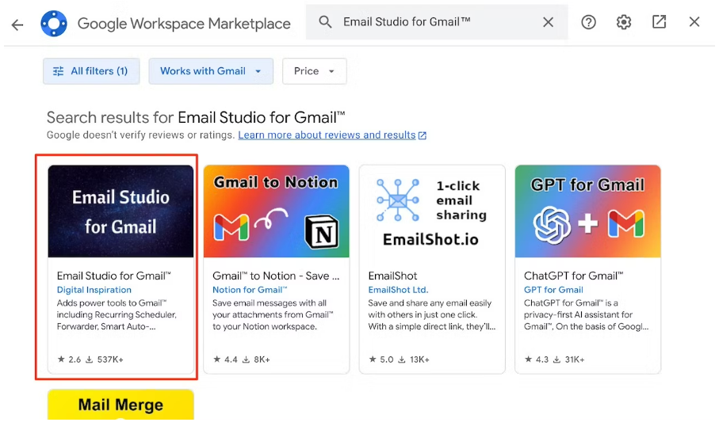Screen dimensions: 719x445
Task: Open marketplace in new window icon
Action: (659, 21)
